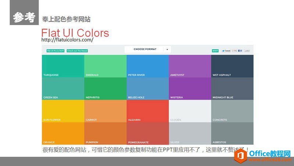Pick the Emerald color swatch
The height and width of the screenshot is (166, 294).
click(x=105, y=66)
